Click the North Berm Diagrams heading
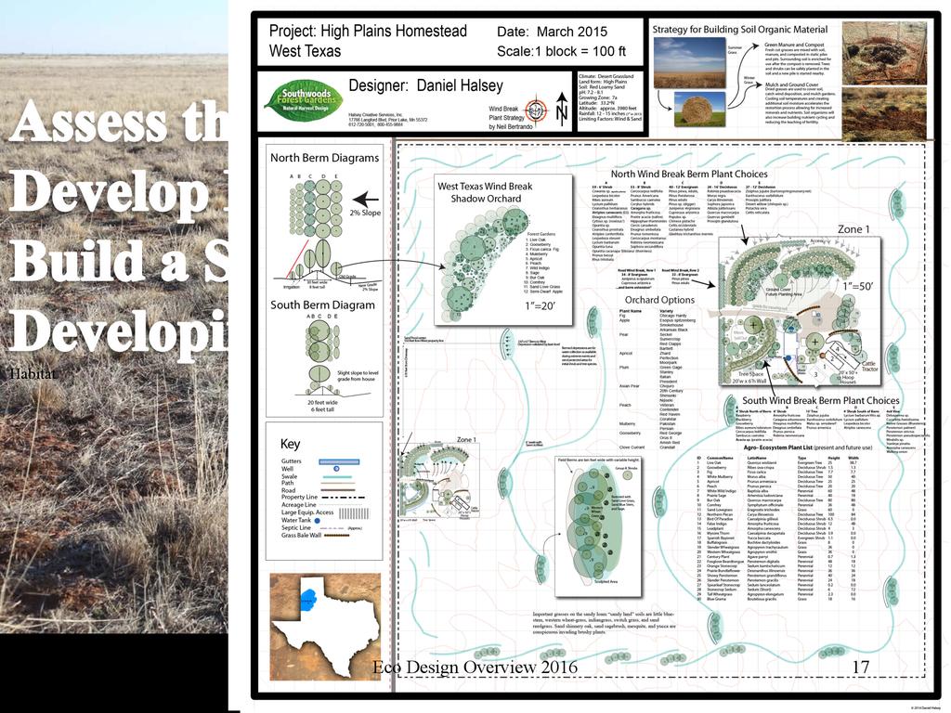 [x=324, y=158]
